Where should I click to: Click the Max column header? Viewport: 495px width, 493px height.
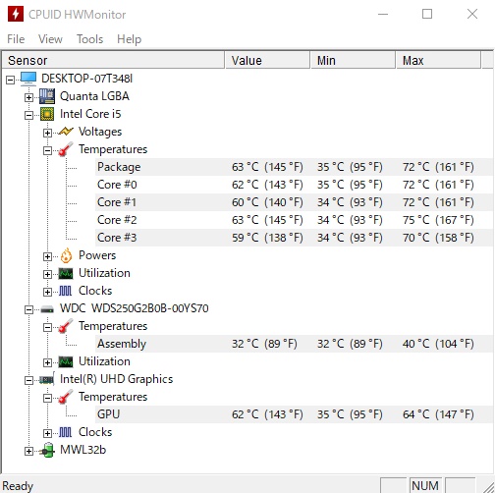pos(438,61)
